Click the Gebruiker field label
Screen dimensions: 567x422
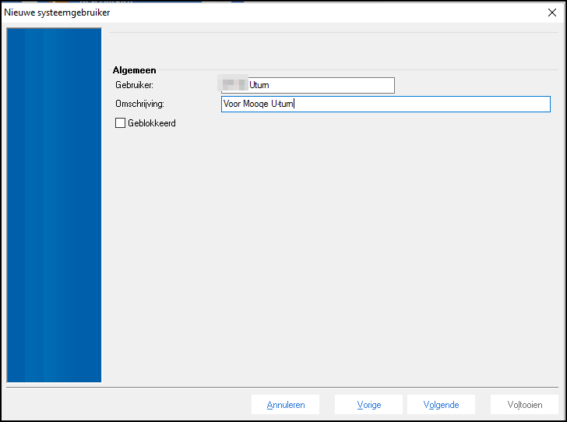[134, 85]
